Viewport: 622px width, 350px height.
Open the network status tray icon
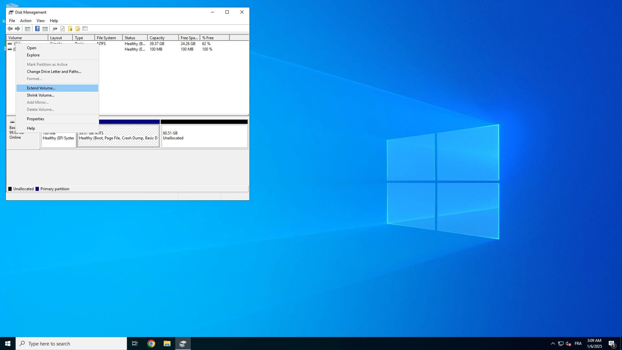coord(561,344)
